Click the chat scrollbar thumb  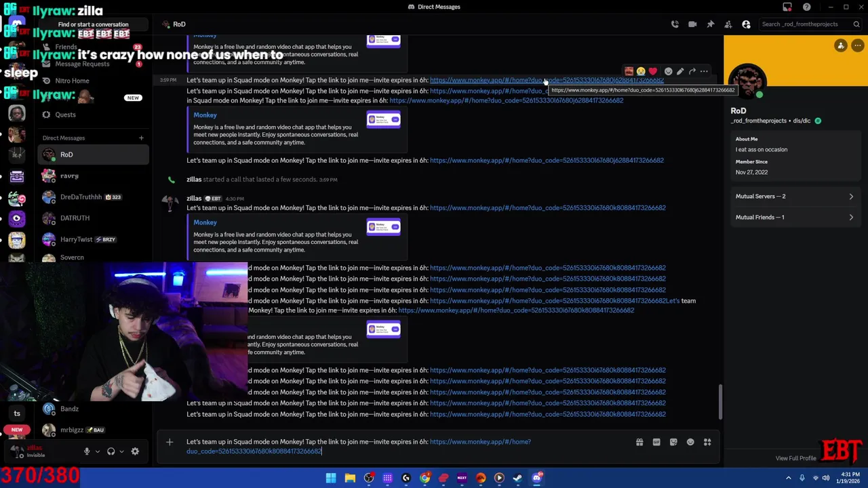coord(720,403)
